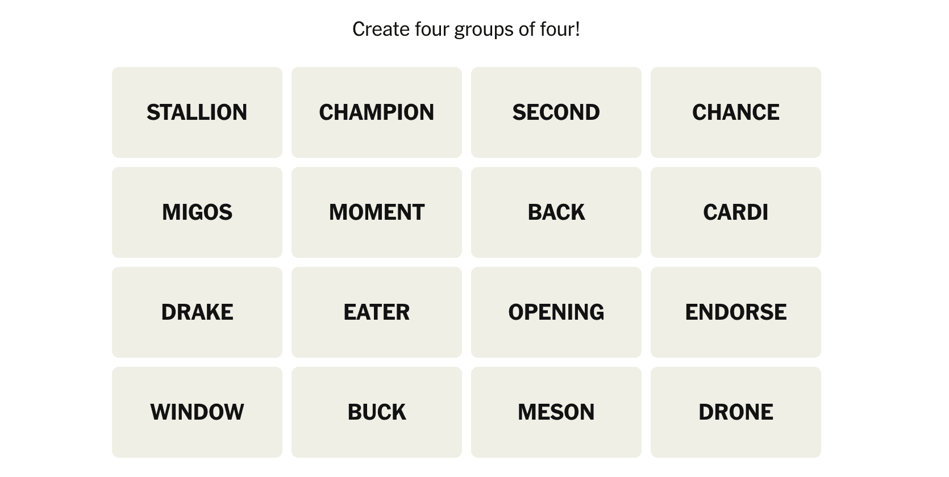Pick the DRAKE word tile
The width and height of the screenshot is (949, 477).
tap(197, 312)
